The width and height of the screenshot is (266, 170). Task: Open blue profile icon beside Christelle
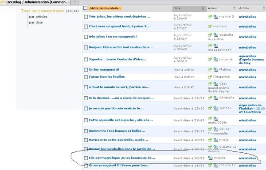(x=215, y=98)
